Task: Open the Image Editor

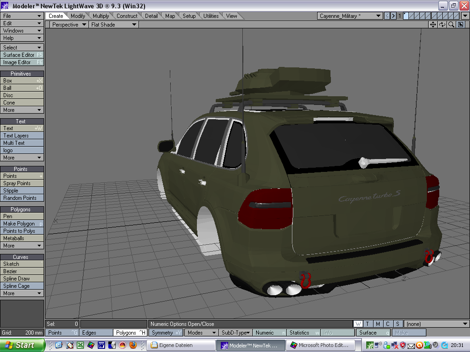Action: pyautogui.click(x=22, y=62)
